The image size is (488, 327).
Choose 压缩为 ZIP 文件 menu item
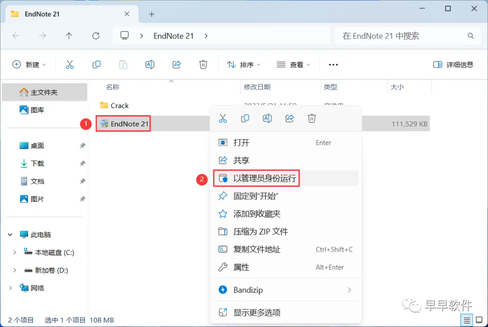point(286,232)
